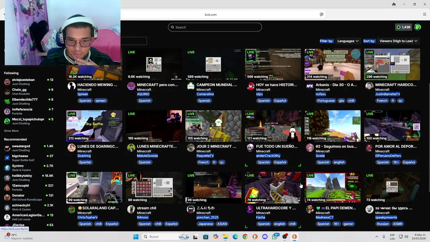The width and height of the screenshot is (430, 242).
Task: Open the HACIENDO MEWING stream thumbnail
Action: pyautogui.click(x=94, y=65)
